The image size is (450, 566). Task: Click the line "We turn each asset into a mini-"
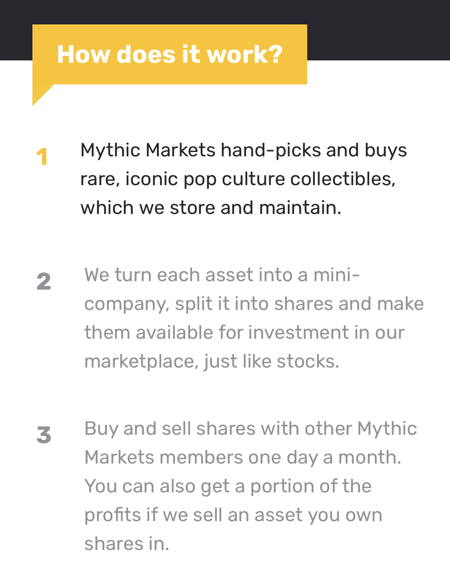pyautogui.click(x=222, y=275)
